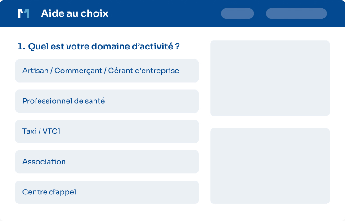The width and height of the screenshot is (345, 221).
Task: Click the short rounded header placeholder pill
Action: [x=237, y=13]
